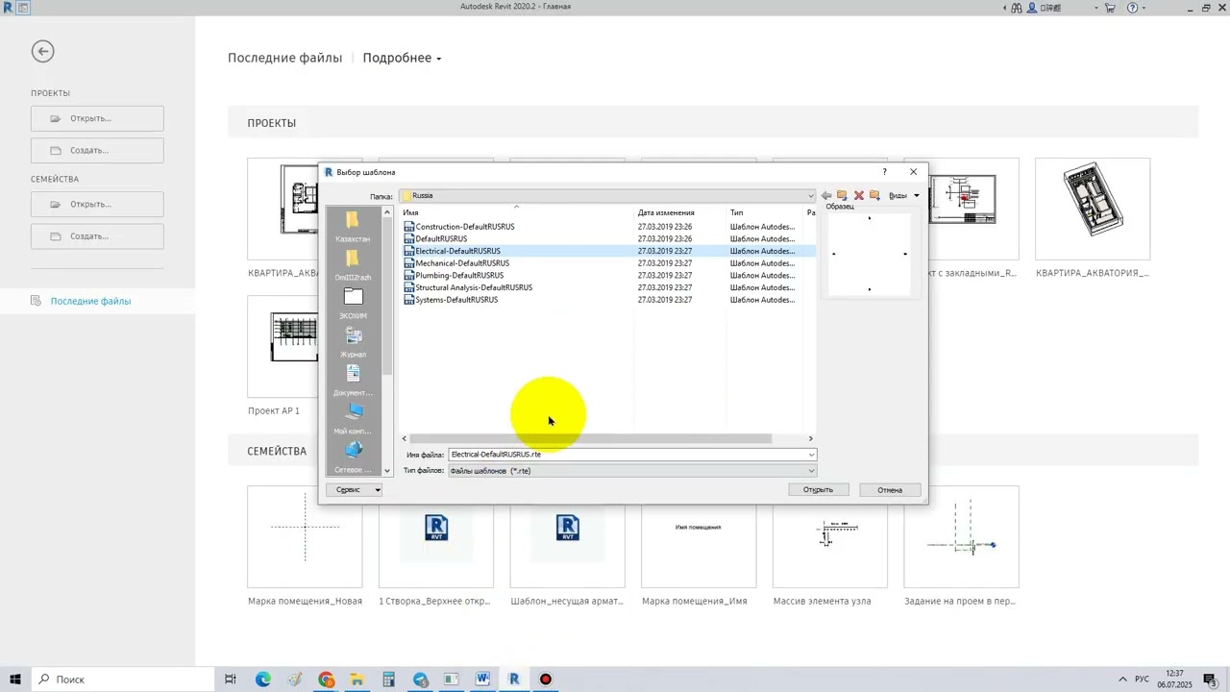This screenshot has height=692, width=1230.
Task: Select DefaultRUSRUS template file
Action: click(441, 238)
